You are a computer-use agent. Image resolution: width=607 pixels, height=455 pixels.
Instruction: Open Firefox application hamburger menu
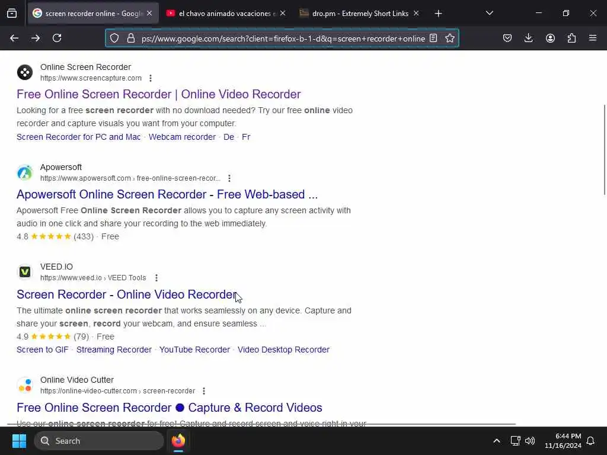593,39
